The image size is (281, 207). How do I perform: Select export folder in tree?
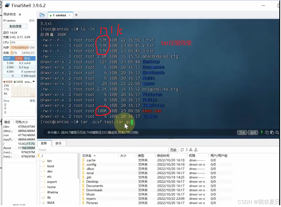pos(52,182)
